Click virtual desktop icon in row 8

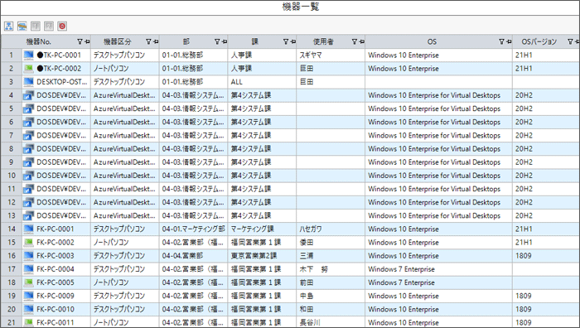pos(28,148)
